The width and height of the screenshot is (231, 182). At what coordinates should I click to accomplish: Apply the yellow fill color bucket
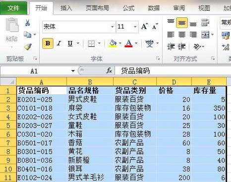click(x=113, y=43)
